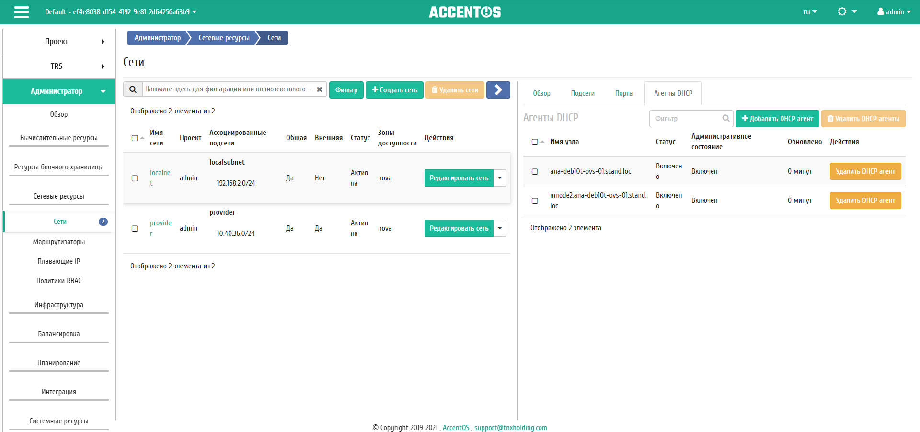Expand the Проект sidebar section
The image size is (920, 432).
pyautogui.click(x=59, y=42)
